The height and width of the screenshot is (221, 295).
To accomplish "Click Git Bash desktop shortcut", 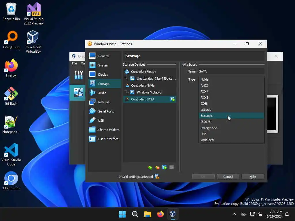I will [11, 96].
